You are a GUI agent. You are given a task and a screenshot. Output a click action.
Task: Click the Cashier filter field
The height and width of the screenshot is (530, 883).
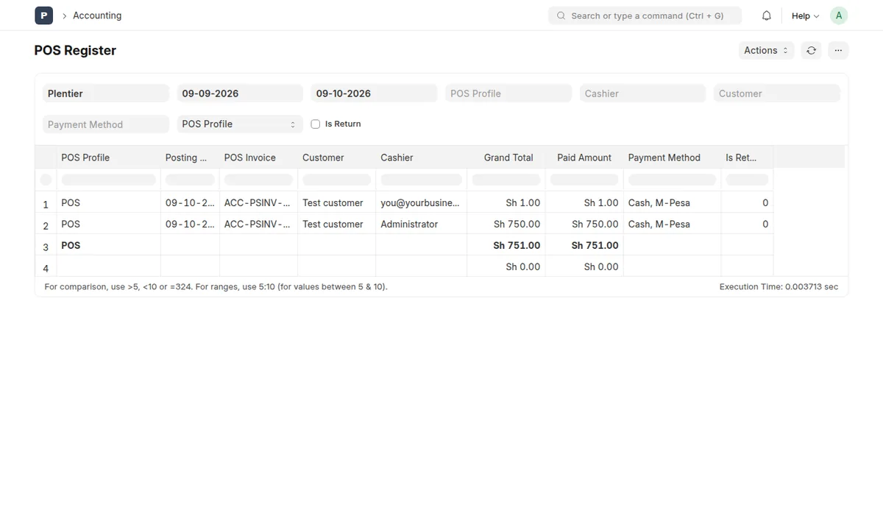(642, 93)
